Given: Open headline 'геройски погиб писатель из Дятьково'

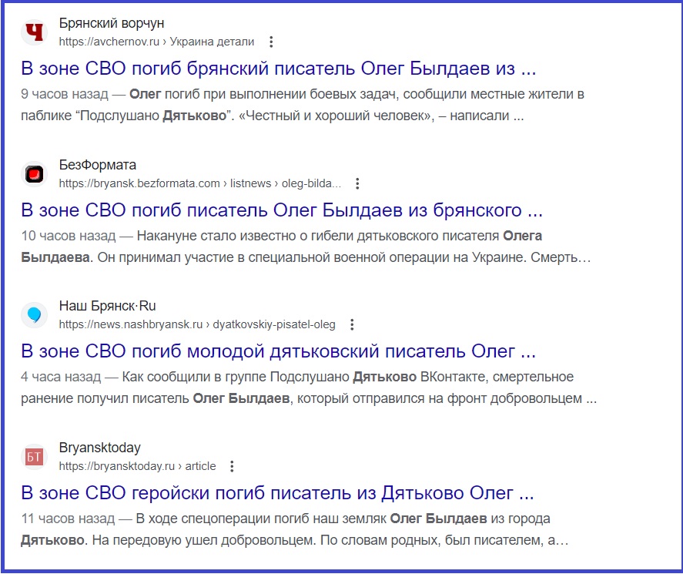Looking at the screenshot, I should (x=277, y=493).
